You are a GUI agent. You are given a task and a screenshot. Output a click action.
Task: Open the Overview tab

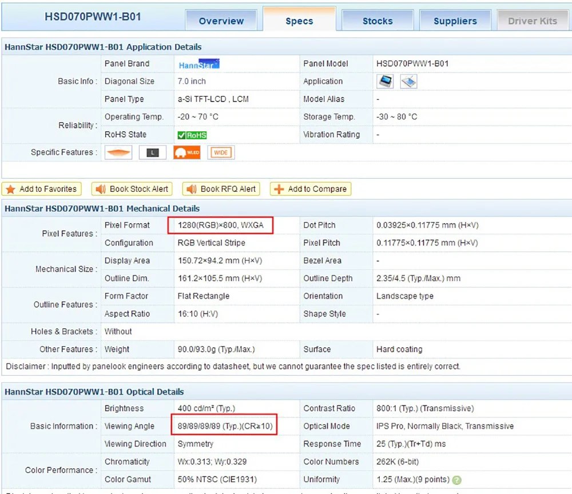coord(221,21)
